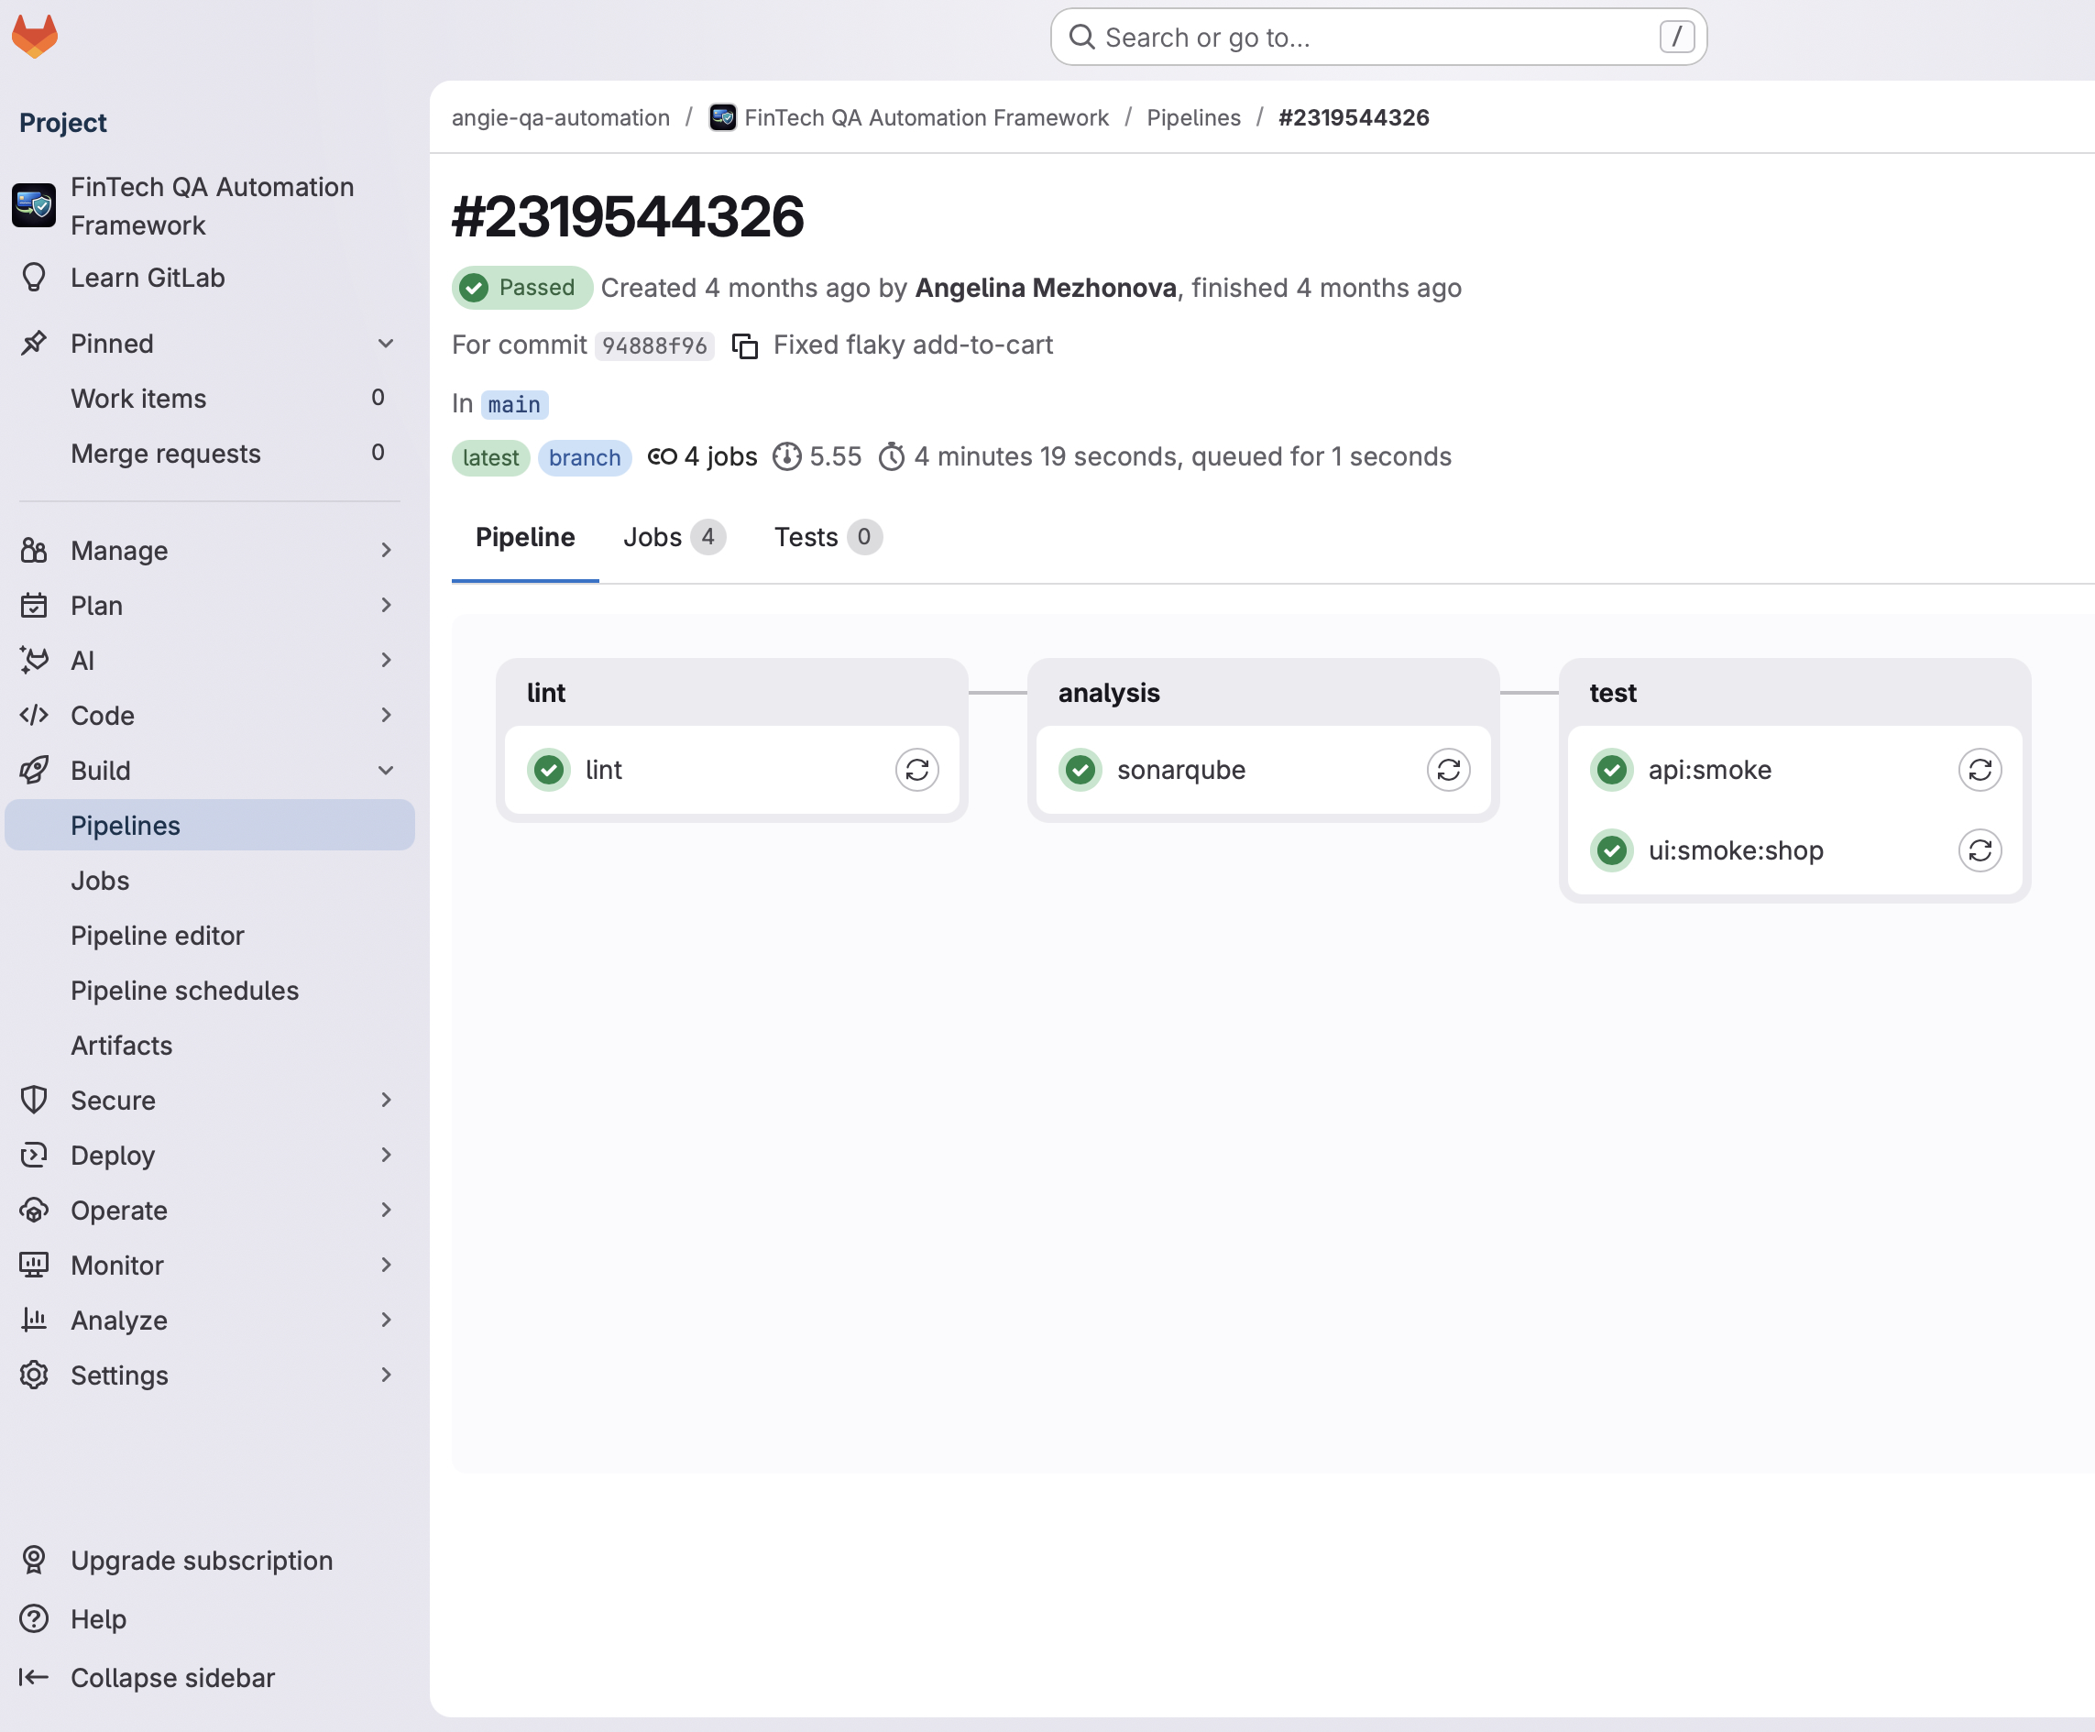Open Fixed flaky add-to-cart commit message
Image resolution: width=2095 pixels, height=1732 pixels.
913,345
